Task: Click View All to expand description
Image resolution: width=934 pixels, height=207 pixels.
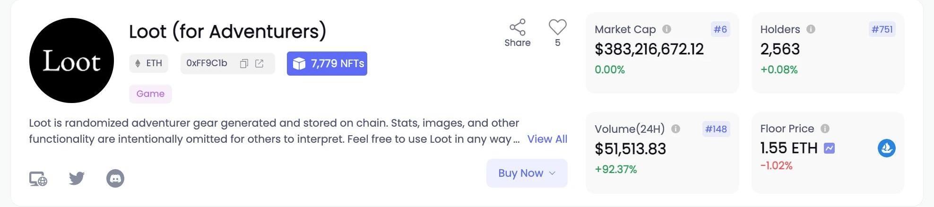Action: click(547, 139)
